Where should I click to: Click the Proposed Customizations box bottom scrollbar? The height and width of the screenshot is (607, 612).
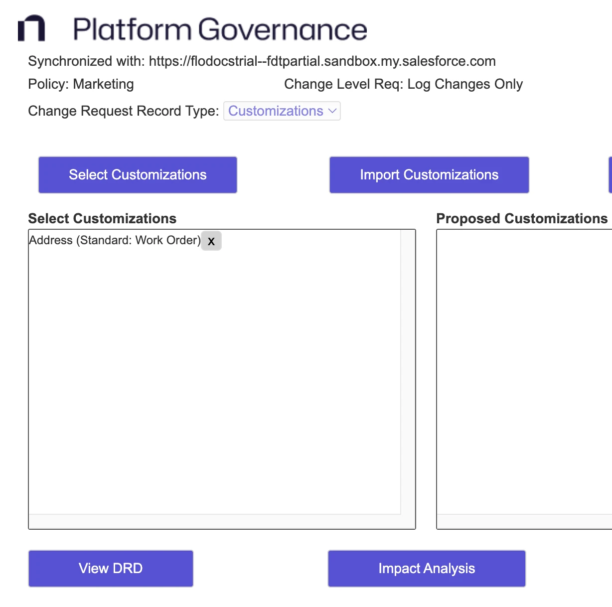point(523,521)
